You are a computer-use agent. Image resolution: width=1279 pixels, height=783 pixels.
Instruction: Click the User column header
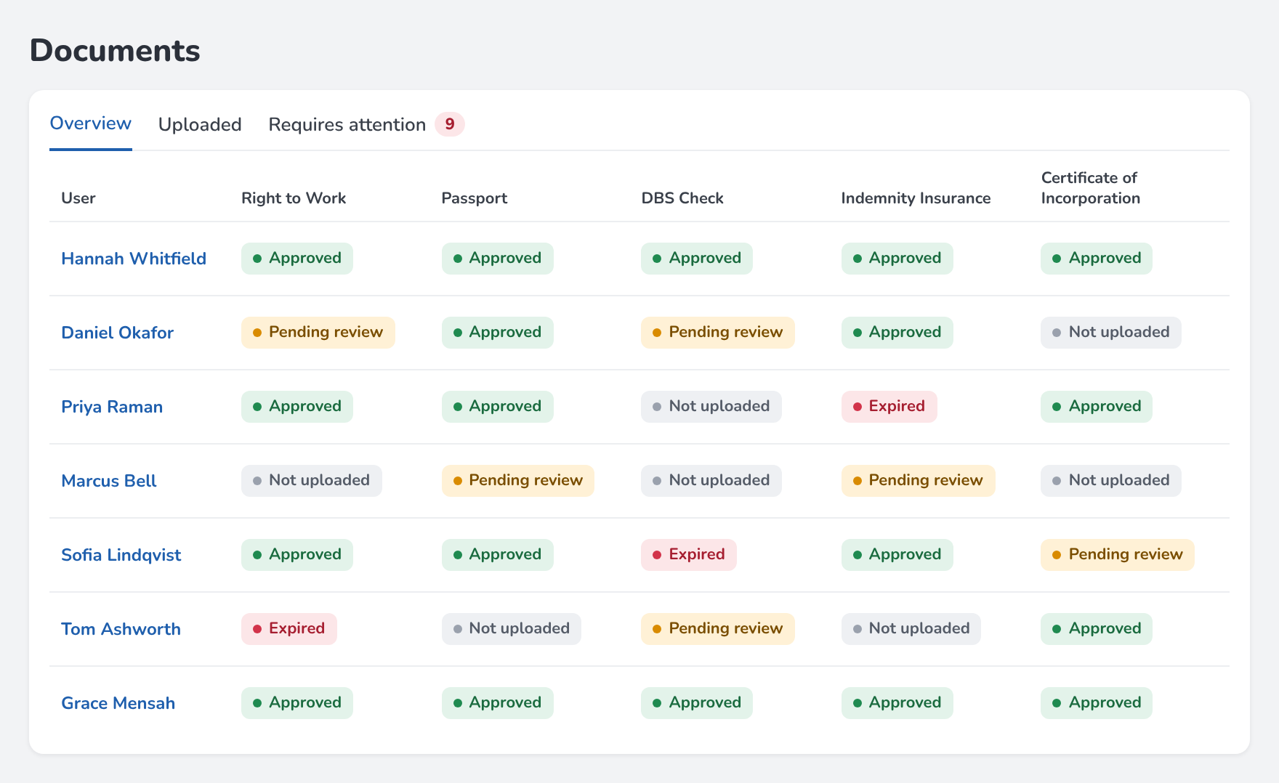78,198
